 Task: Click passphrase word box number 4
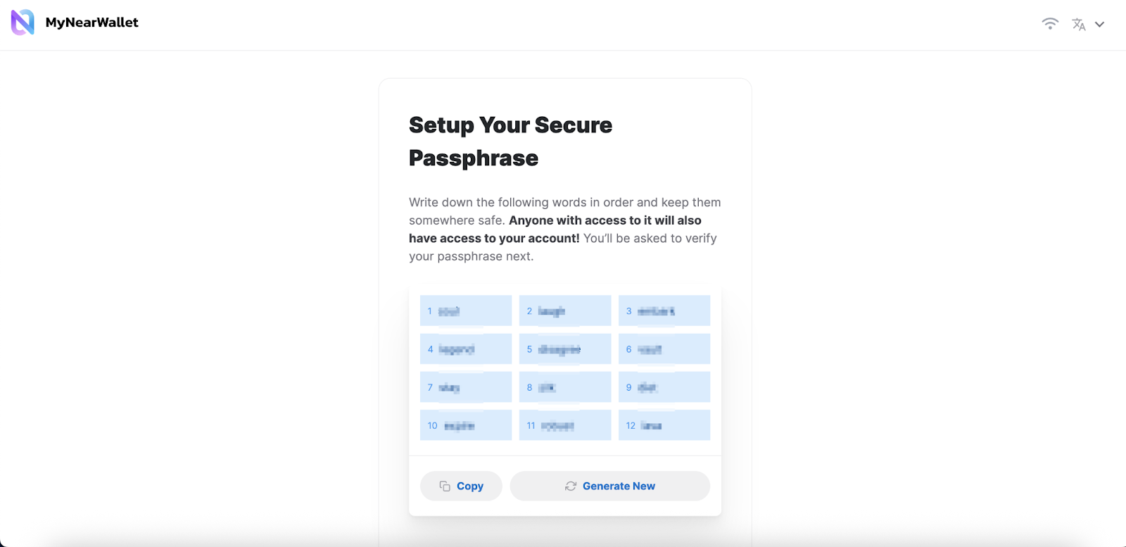pyautogui.click(x=466, y=348)
